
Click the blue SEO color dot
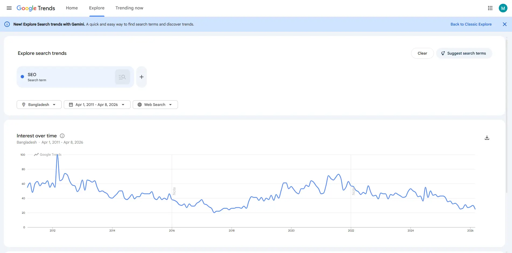pos(22,77)
